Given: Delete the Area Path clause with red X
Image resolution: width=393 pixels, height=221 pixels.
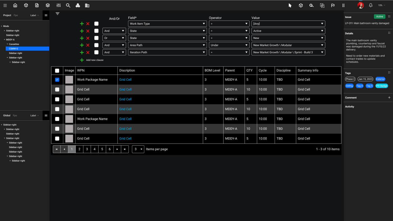Looking at the screenshot, I should click(88, 45).
